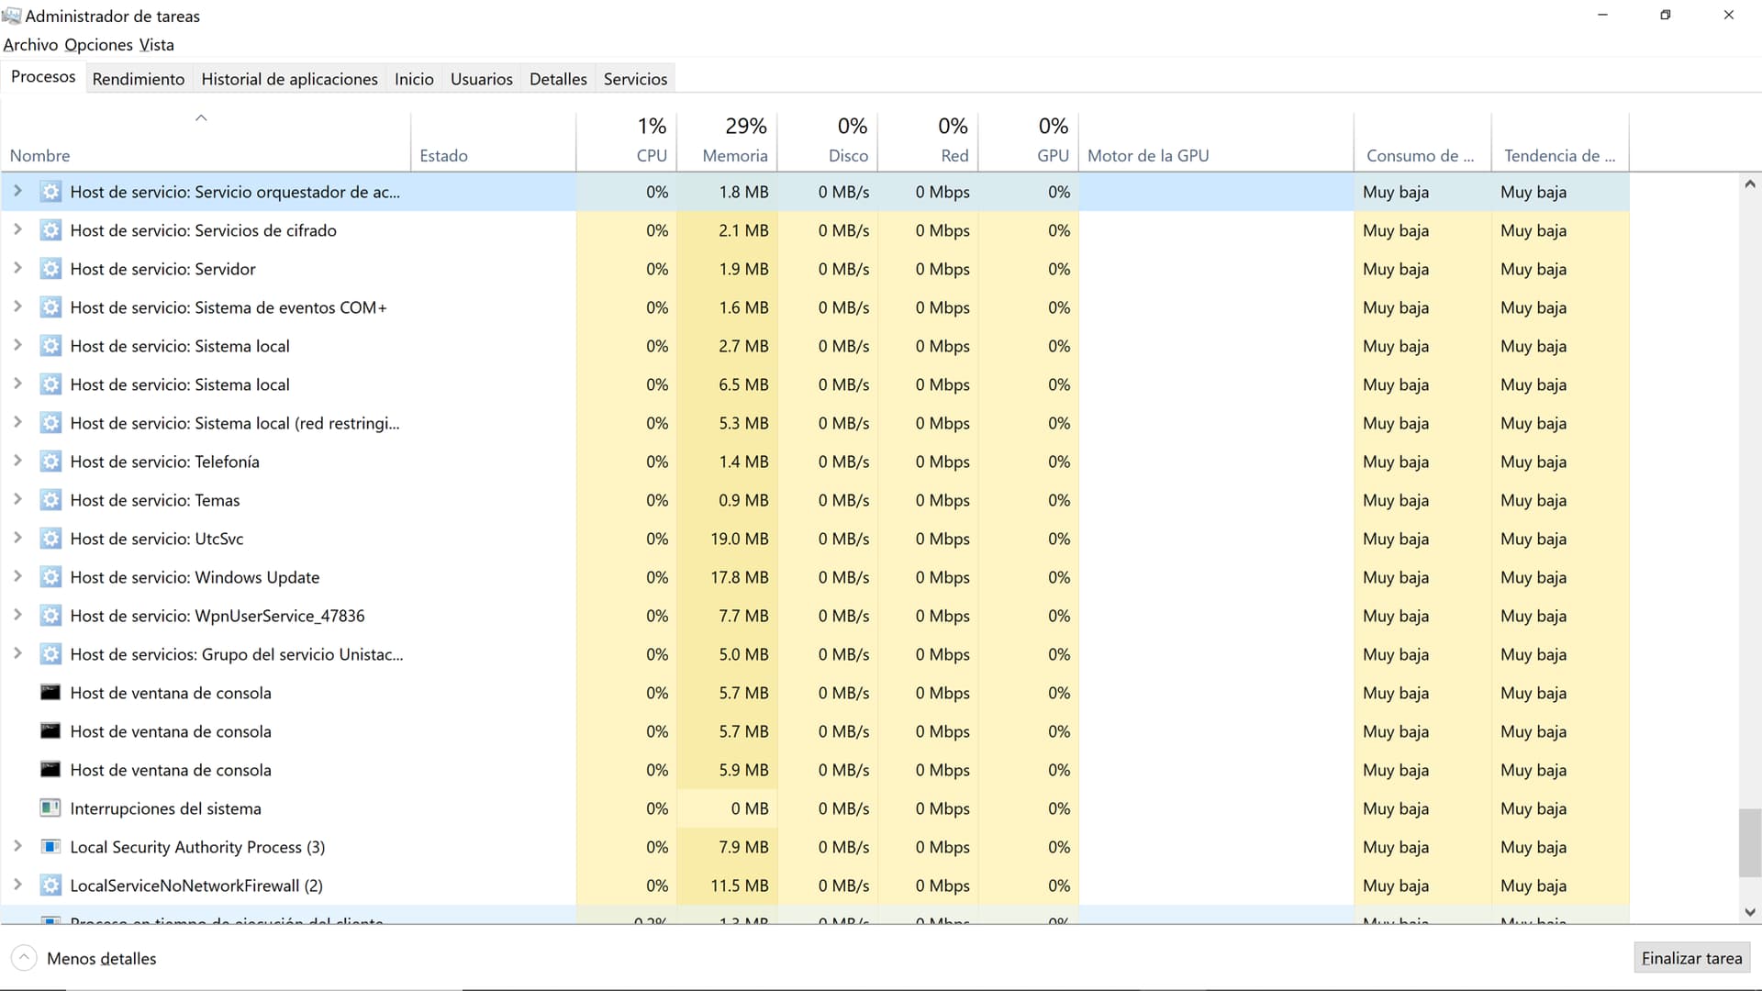Switch to the Inicio tab
1762x991 pixels.
pos(414,79)
